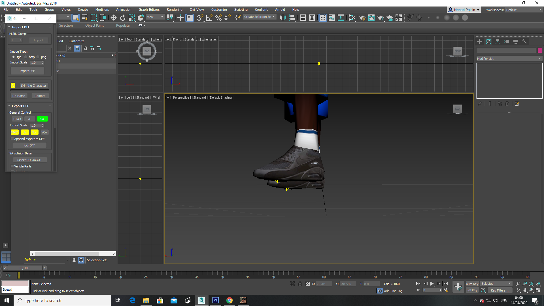Open the Hierarchy panel tab
544x306 pixels.
(x=498, y=42)
